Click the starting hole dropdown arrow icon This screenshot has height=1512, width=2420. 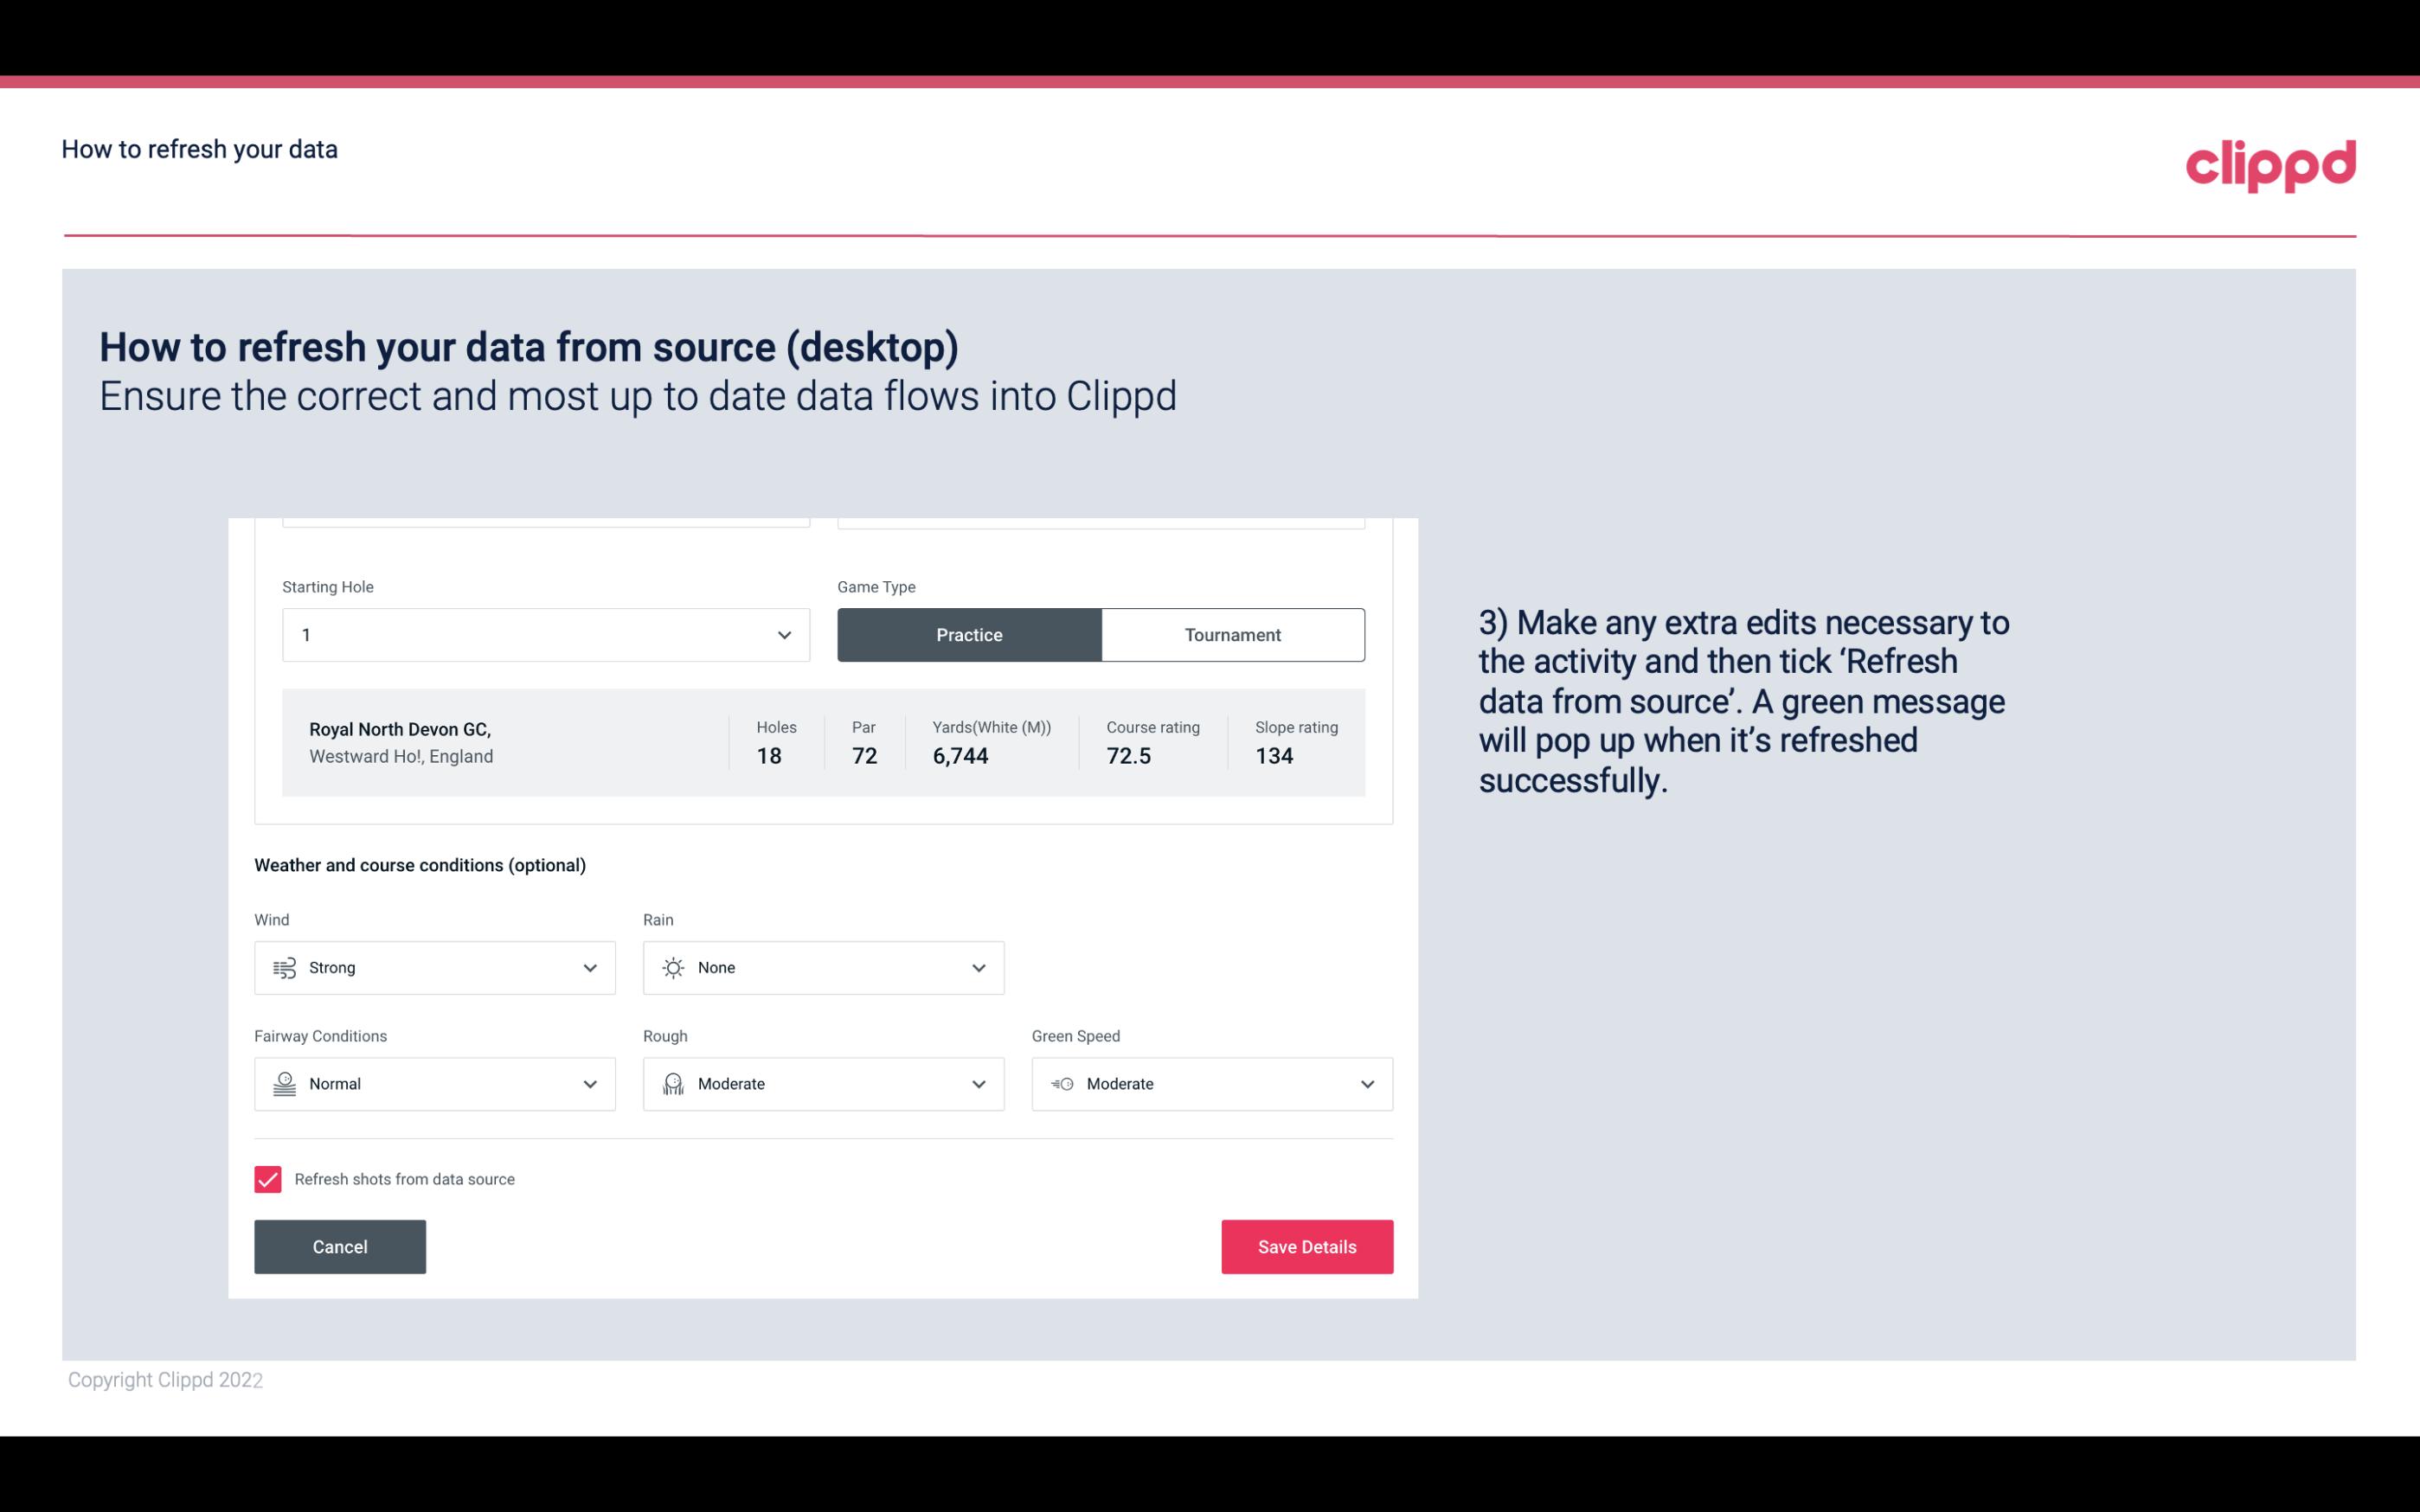tap(784, 634)
